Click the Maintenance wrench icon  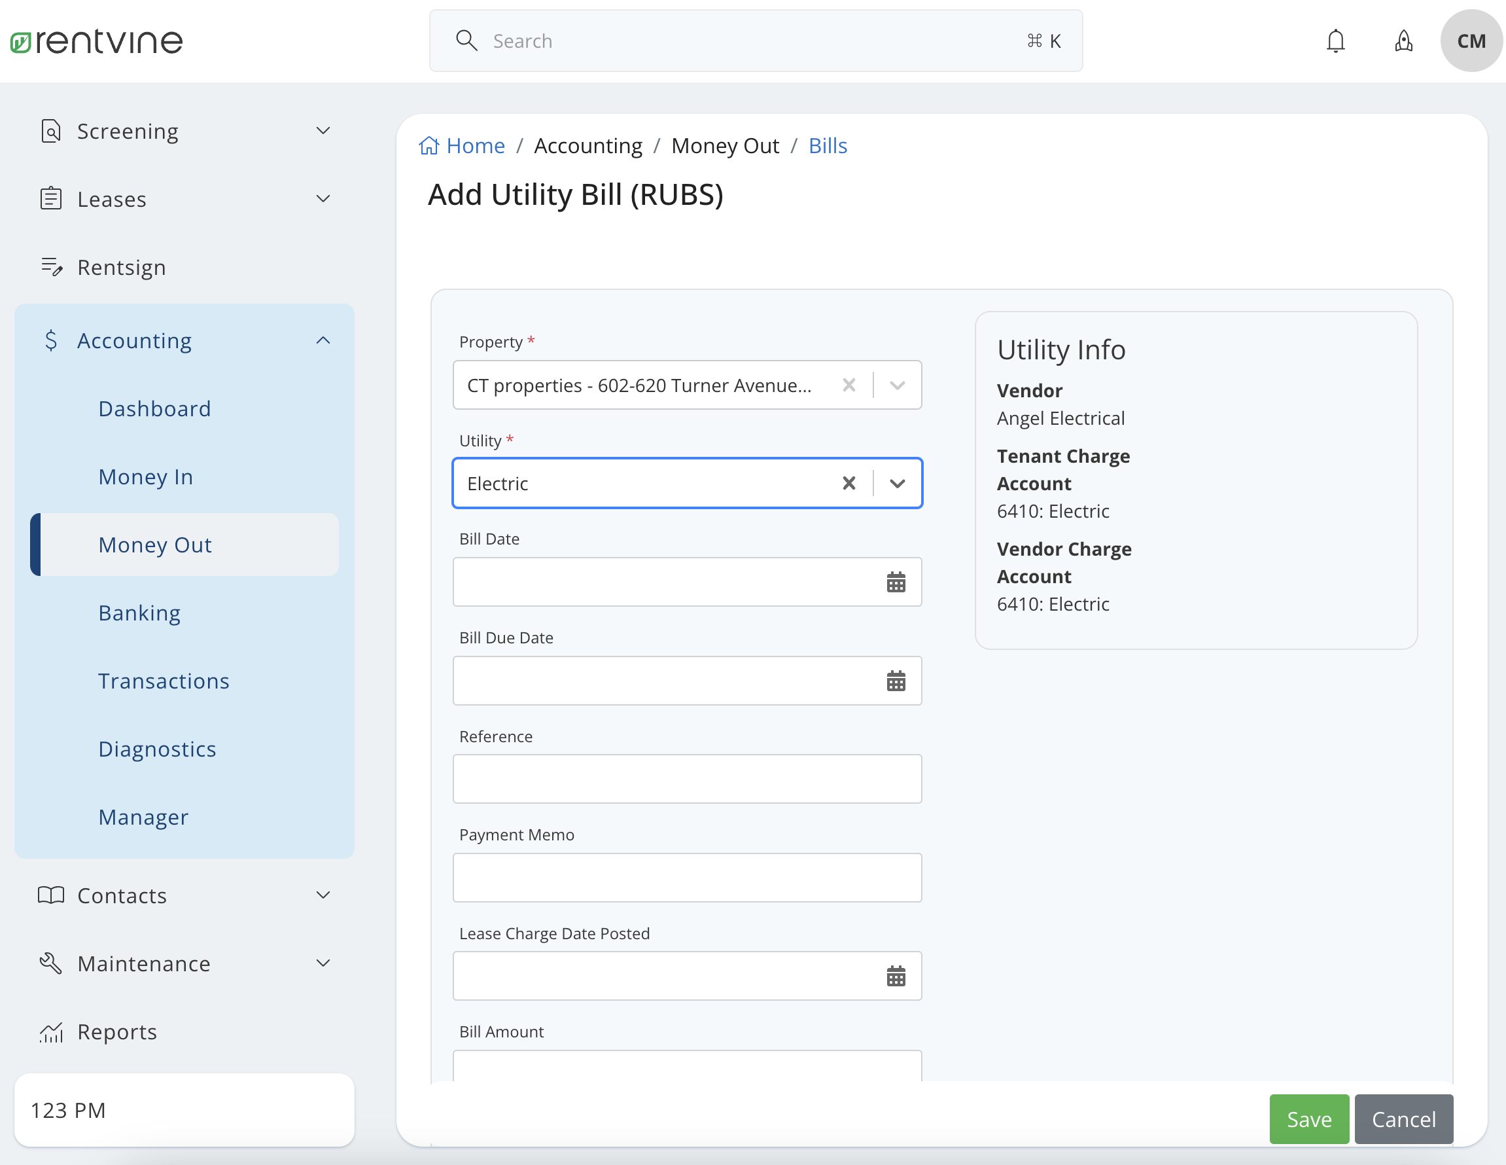(x=50, y=963)
